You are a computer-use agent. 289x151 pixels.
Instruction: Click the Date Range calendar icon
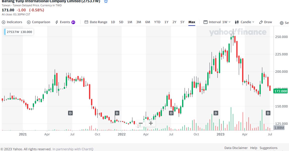(86, 22)
